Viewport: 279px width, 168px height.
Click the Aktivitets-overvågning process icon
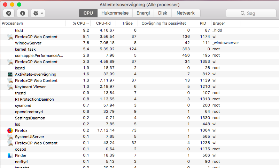point(10,74)
